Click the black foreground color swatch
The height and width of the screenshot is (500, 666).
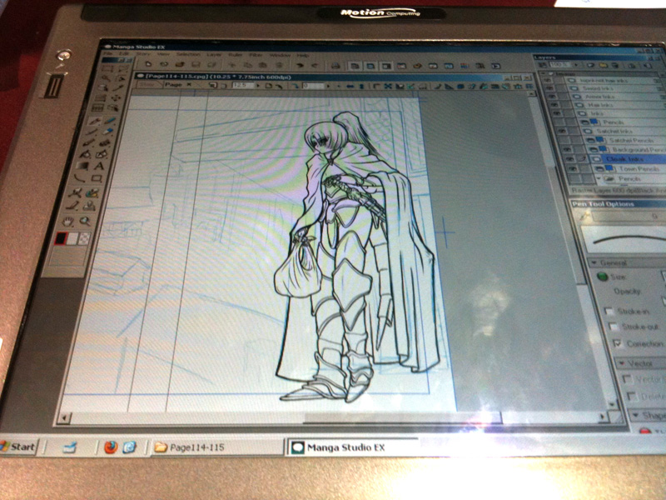(x=61, y=238)
